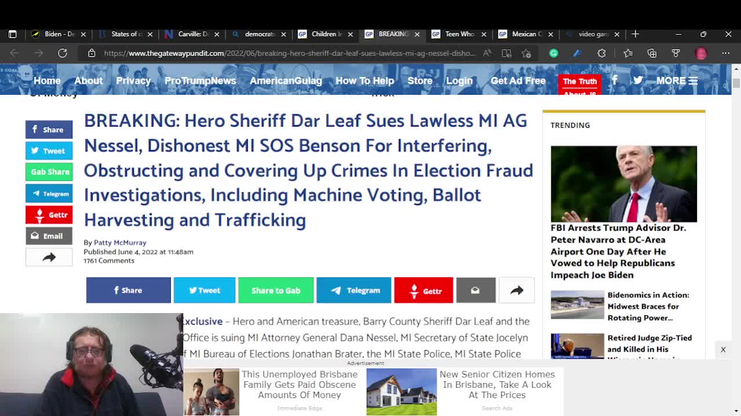Screen dimensions: 741x416
Task: Click the URL address bar
Action: [x=289, y=53]
